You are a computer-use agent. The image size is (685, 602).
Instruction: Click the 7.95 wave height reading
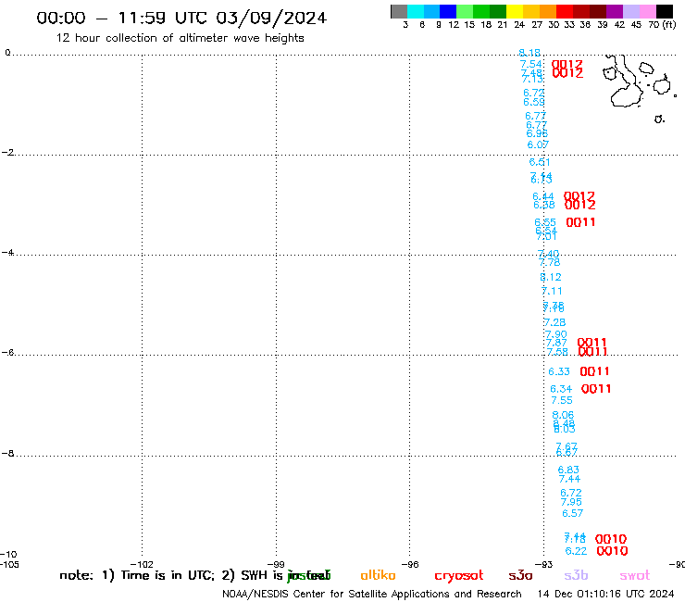[571, 502]
